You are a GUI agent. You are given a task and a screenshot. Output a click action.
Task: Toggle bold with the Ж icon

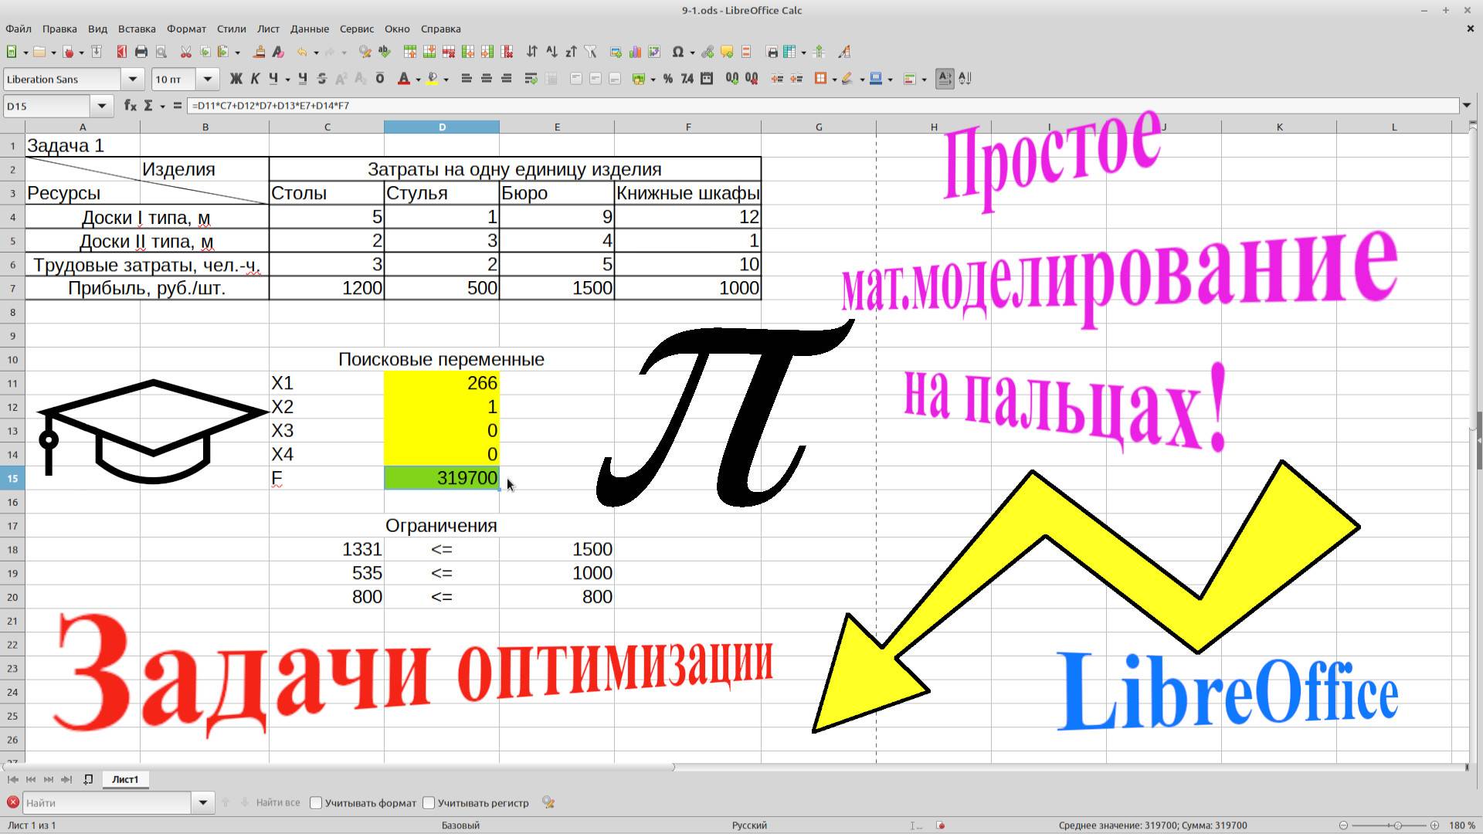[x=236, y=78]
